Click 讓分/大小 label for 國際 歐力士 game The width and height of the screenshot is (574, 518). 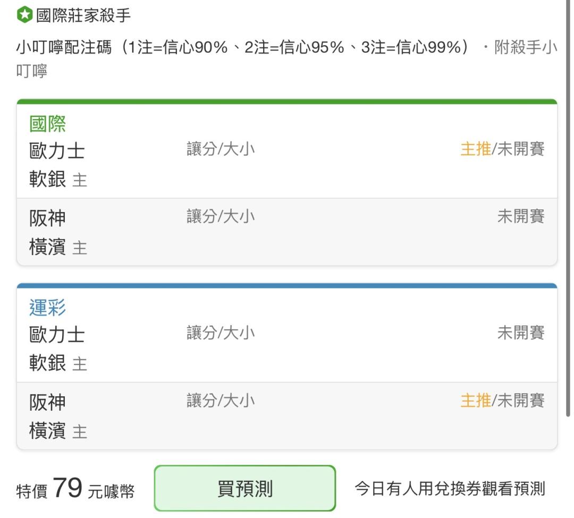[221, 149]
